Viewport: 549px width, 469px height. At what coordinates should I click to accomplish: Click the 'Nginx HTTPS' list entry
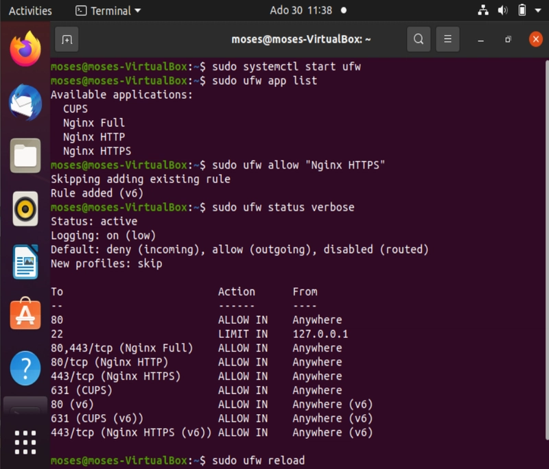coord(97,151)
